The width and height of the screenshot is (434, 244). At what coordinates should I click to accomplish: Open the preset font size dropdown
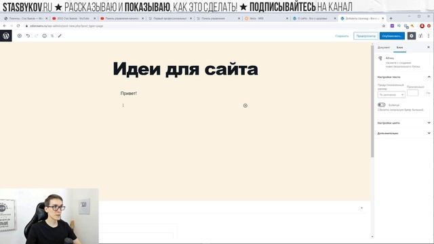391,95
